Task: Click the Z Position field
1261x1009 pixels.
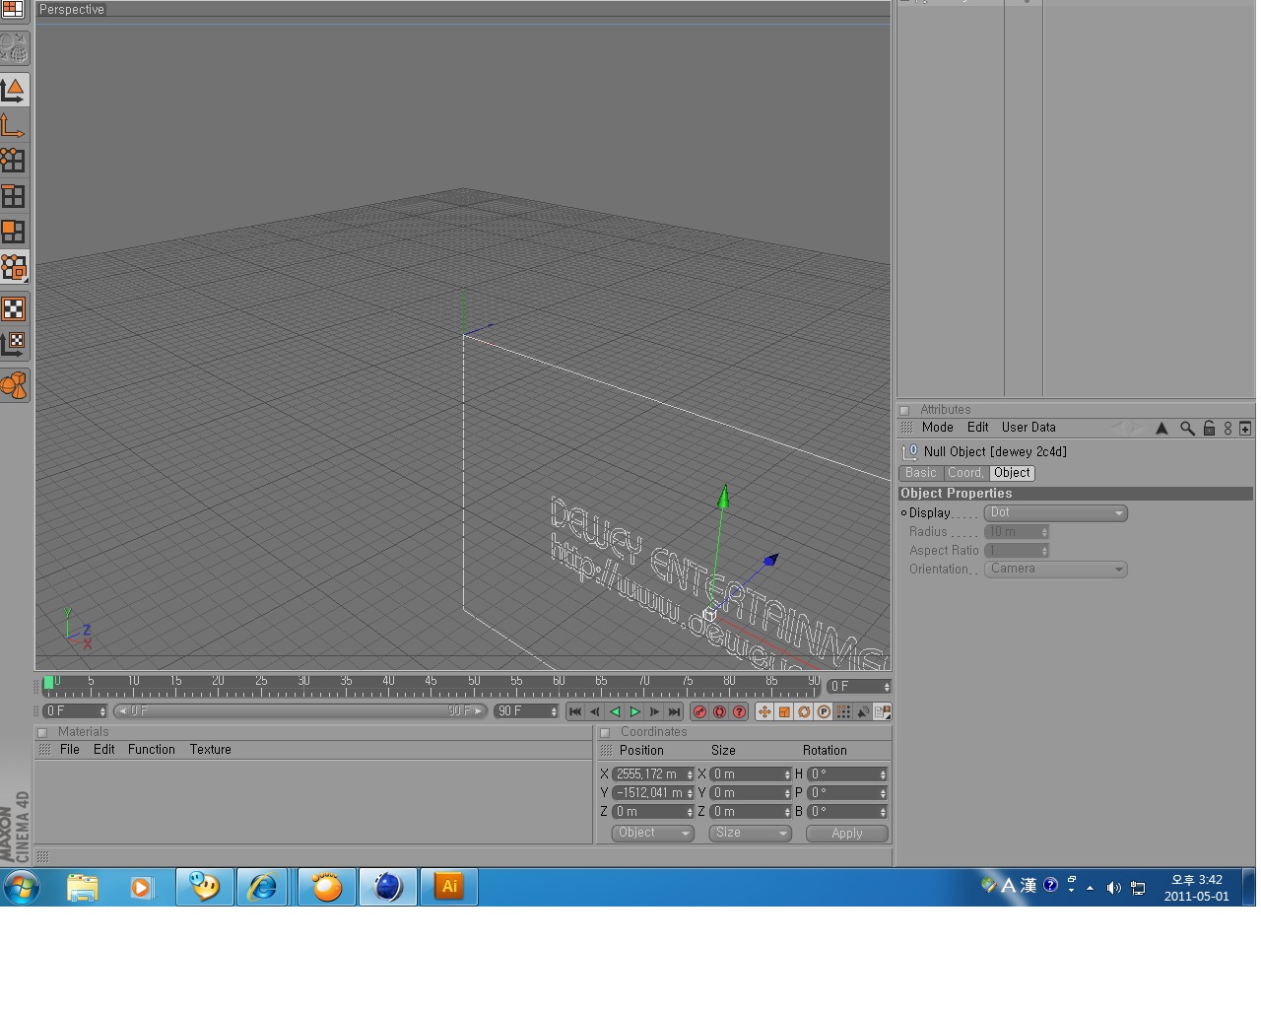Action: (x=653, y=812)
